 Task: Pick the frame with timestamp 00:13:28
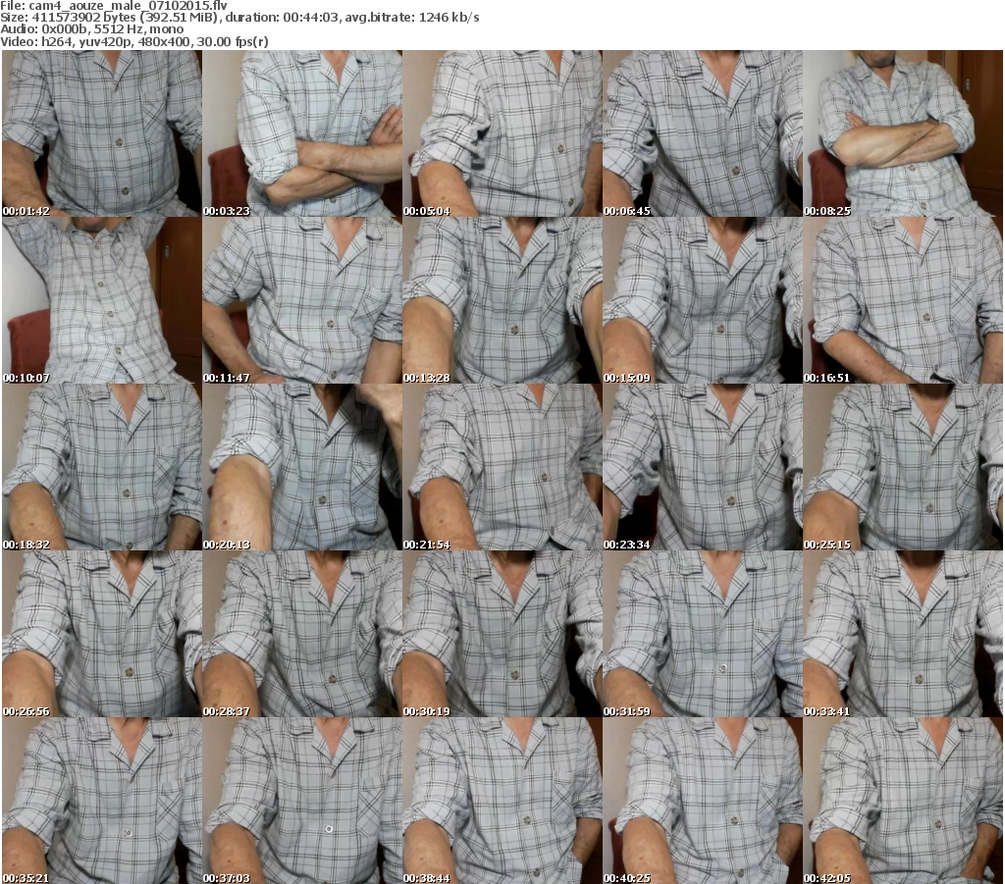tap(502, 300)
